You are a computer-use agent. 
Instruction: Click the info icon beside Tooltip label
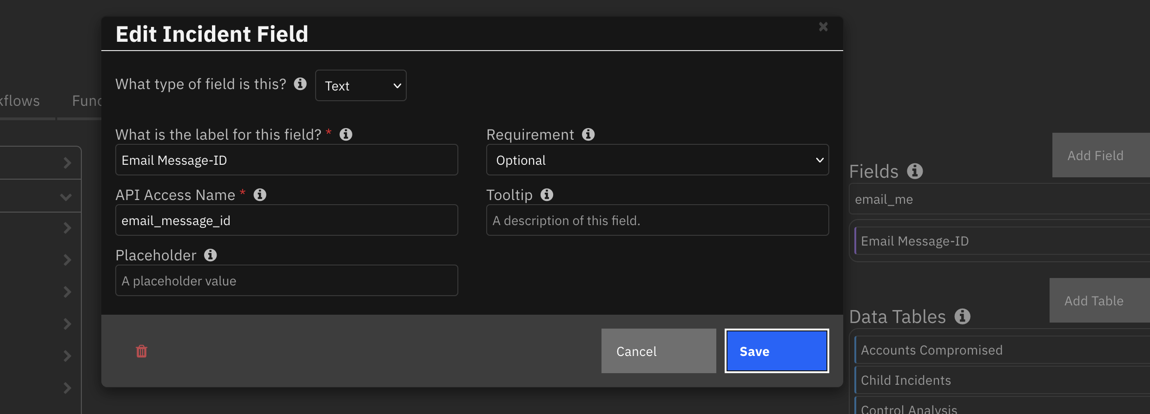point(547,194)
